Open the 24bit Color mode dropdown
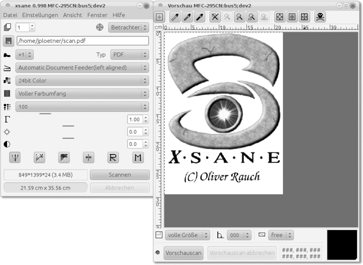 point(82,80)
